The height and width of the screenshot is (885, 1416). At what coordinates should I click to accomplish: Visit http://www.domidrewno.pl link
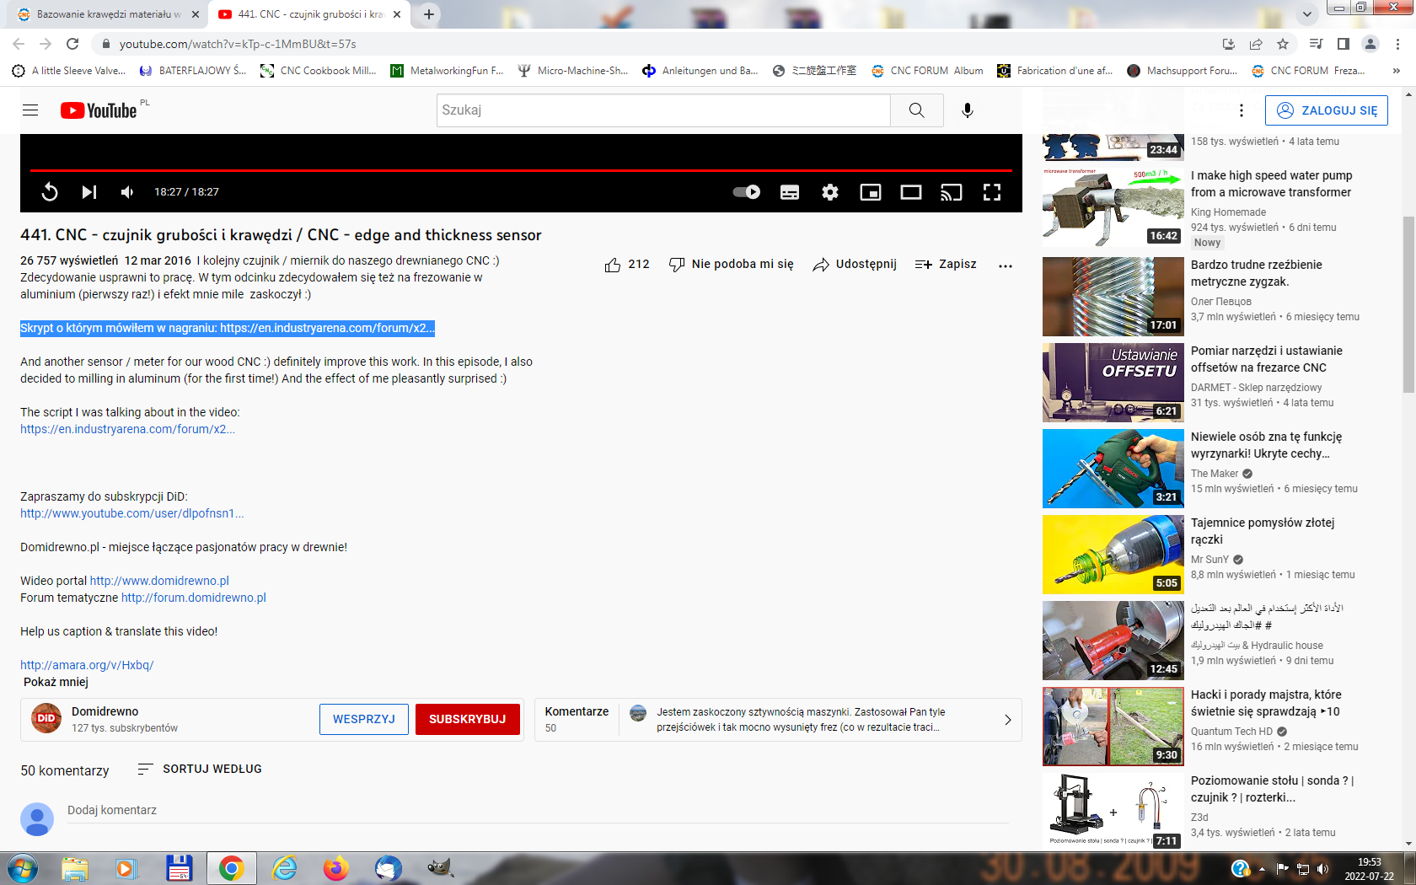click(159, 581)
